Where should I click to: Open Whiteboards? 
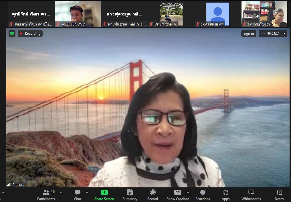[251, 195]
